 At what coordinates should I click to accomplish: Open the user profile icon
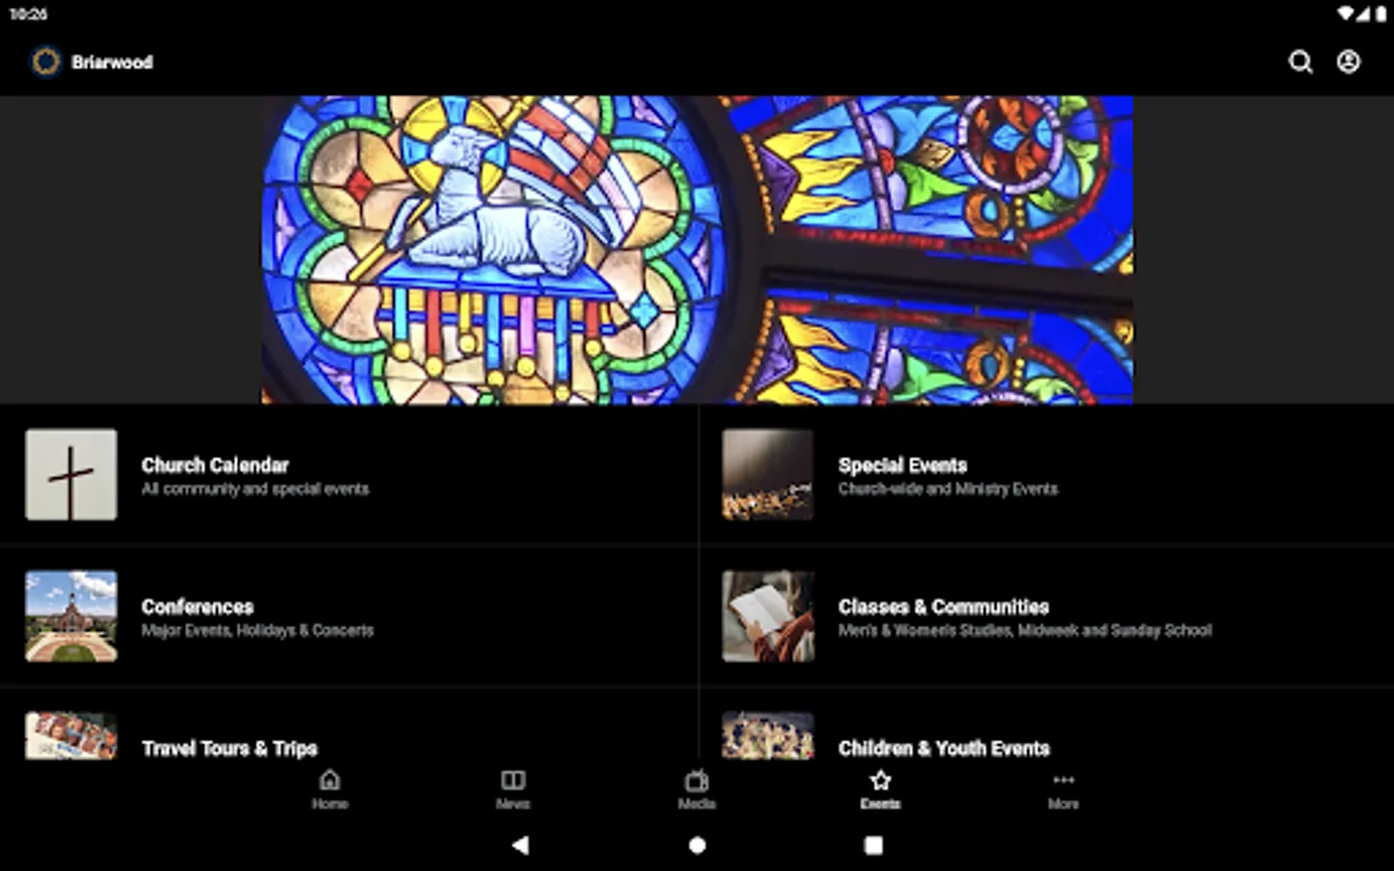pyautogui.click(x=1349, y=62)
